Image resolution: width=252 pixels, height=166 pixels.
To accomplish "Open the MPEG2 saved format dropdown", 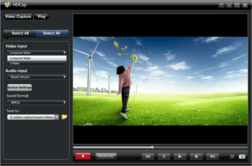I will (x=64, y=103).
